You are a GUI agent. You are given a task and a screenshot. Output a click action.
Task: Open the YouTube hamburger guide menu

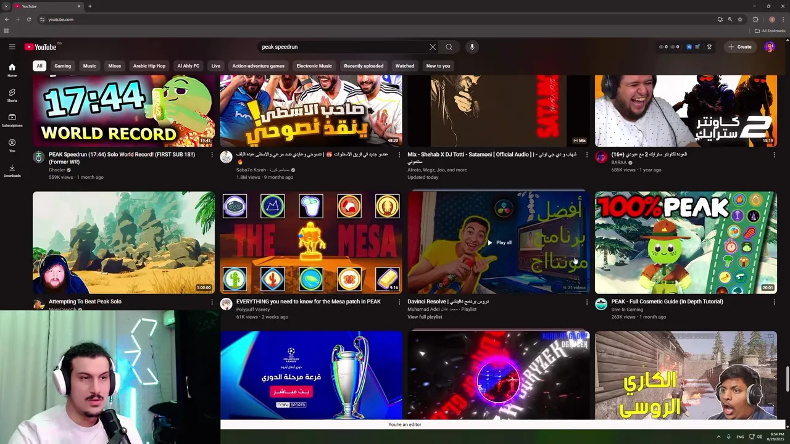(x=12, y=47)
